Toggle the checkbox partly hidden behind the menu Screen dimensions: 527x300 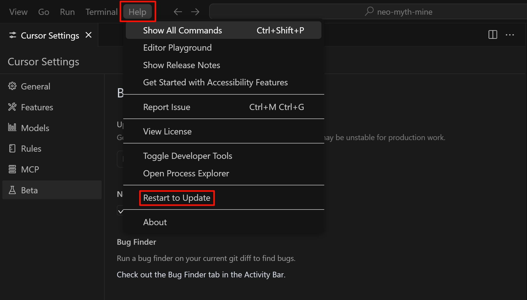[x=121, y=211]
